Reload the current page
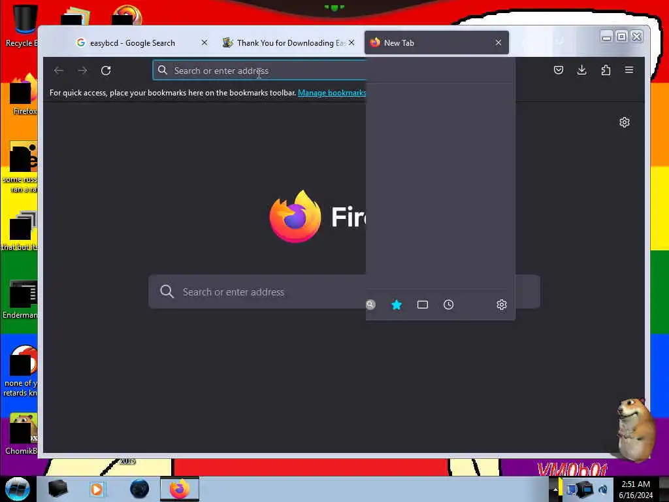The height and width of the screenshot is (502, 669). click(x=106, y=71)
